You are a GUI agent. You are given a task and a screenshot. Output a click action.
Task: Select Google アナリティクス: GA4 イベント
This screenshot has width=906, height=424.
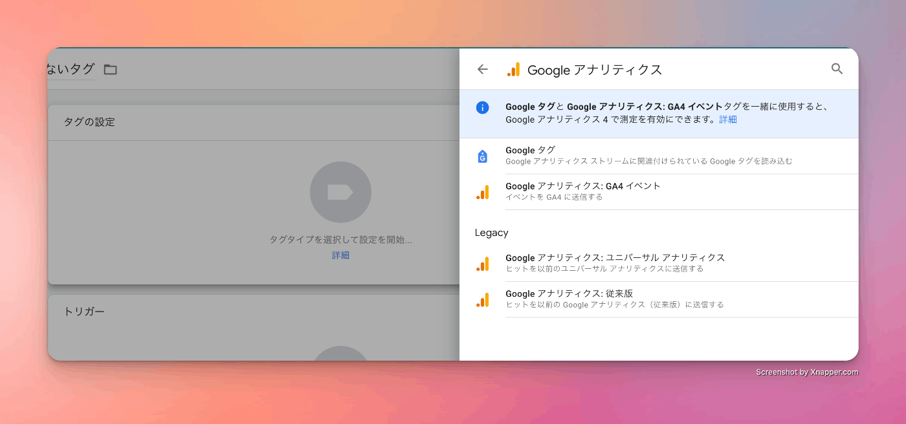click(659, 191)
